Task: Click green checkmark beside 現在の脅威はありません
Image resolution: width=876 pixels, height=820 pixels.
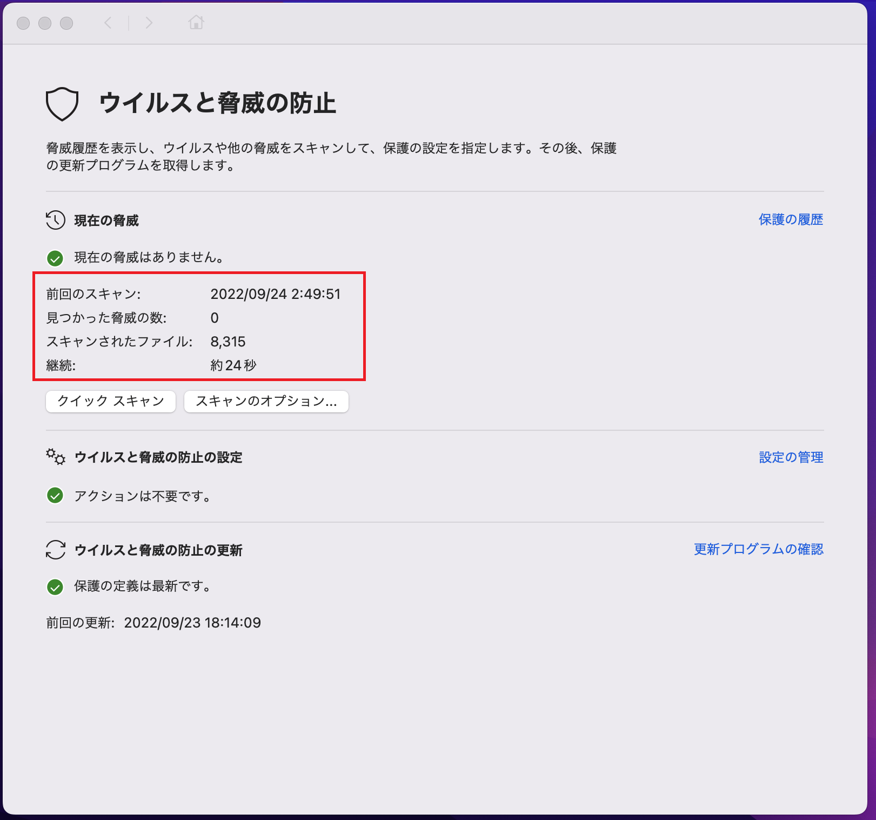Action: point(55,258)
